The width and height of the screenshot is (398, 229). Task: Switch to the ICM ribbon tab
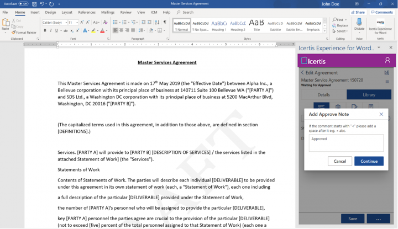[x=154, y=12]
